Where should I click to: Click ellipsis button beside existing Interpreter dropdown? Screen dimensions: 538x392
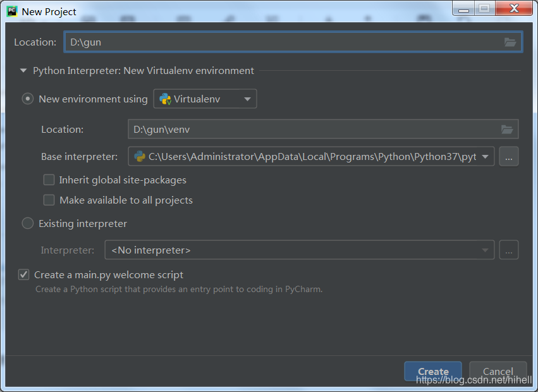pyautogui.click(x=509, y=250)
